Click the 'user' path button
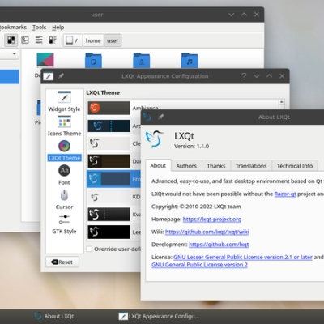The width and height of the screenshot is (324, 324). click(113, 40)
